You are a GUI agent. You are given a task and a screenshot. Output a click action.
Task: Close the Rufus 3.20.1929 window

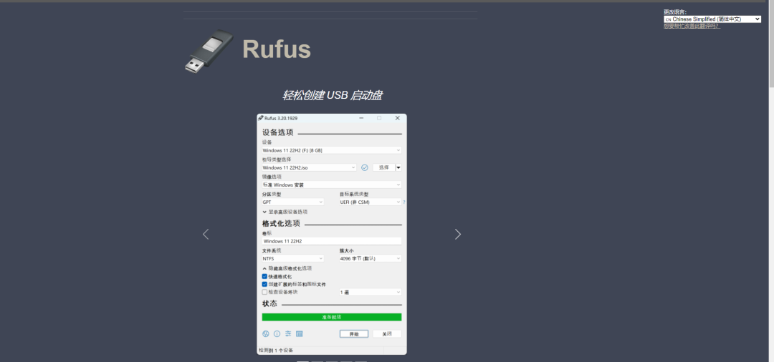[397, 118]
